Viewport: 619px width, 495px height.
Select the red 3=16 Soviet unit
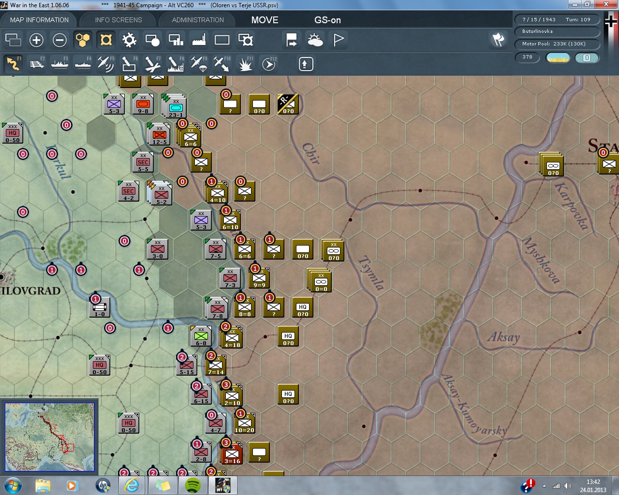tap(232, 454)
